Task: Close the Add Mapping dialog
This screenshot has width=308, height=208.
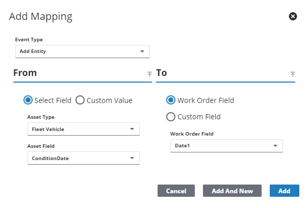Action: click(293, 16)
